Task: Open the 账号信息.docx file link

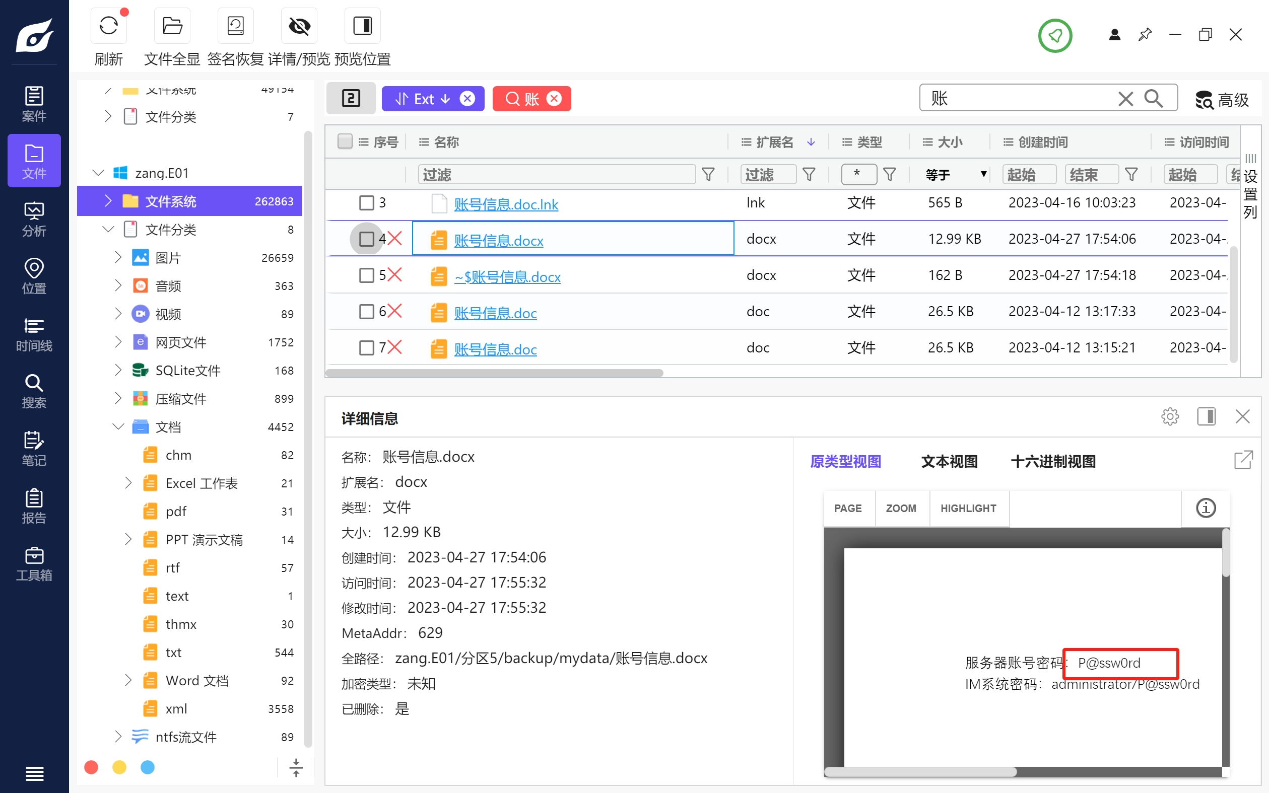Action: pyautogui.click(x=498, y=240)
